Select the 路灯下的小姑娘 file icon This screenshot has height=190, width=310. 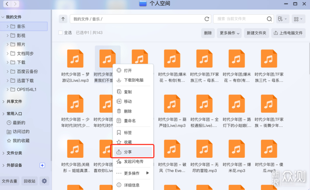click(236, 104)
